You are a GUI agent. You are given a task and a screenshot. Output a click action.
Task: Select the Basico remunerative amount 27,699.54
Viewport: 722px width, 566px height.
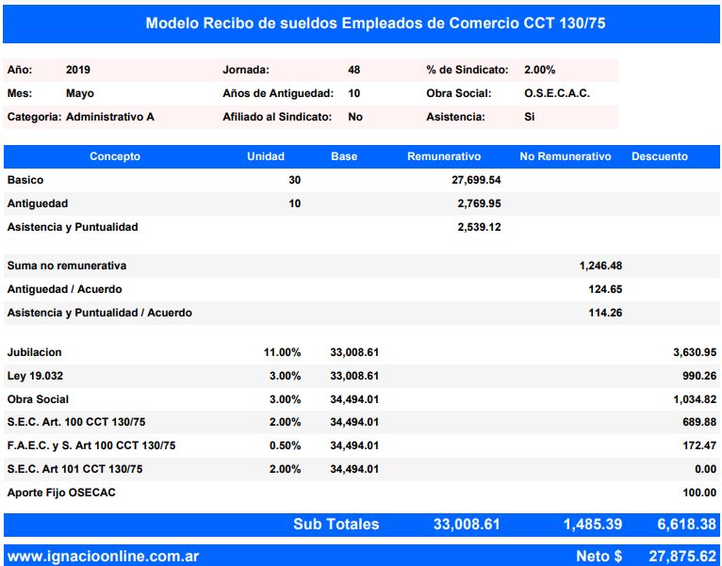click(x=476, y=179)
